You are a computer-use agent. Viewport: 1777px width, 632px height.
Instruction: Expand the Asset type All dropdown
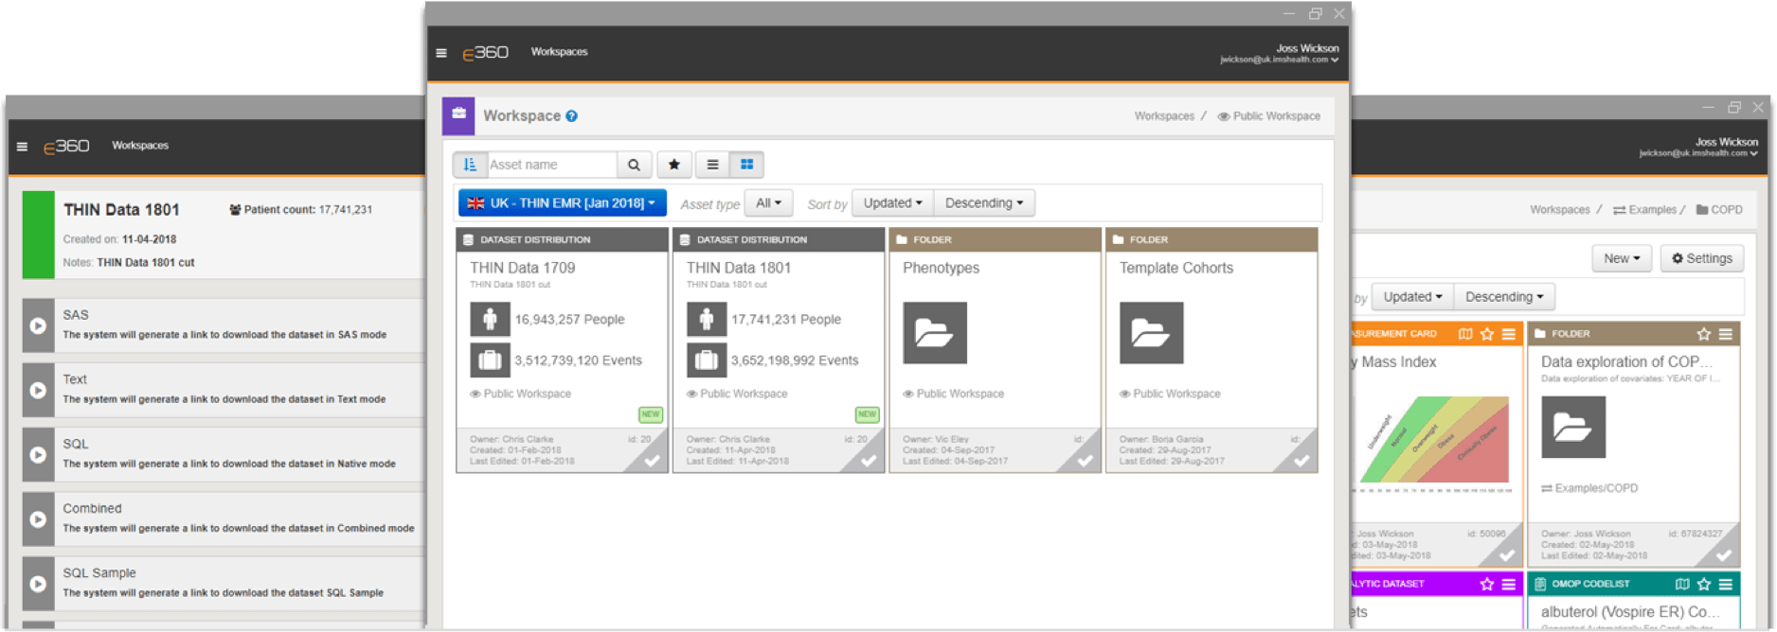[x=768, y=203]
